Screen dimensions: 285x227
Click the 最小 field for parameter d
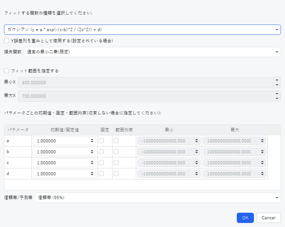(x=169, y=174)
